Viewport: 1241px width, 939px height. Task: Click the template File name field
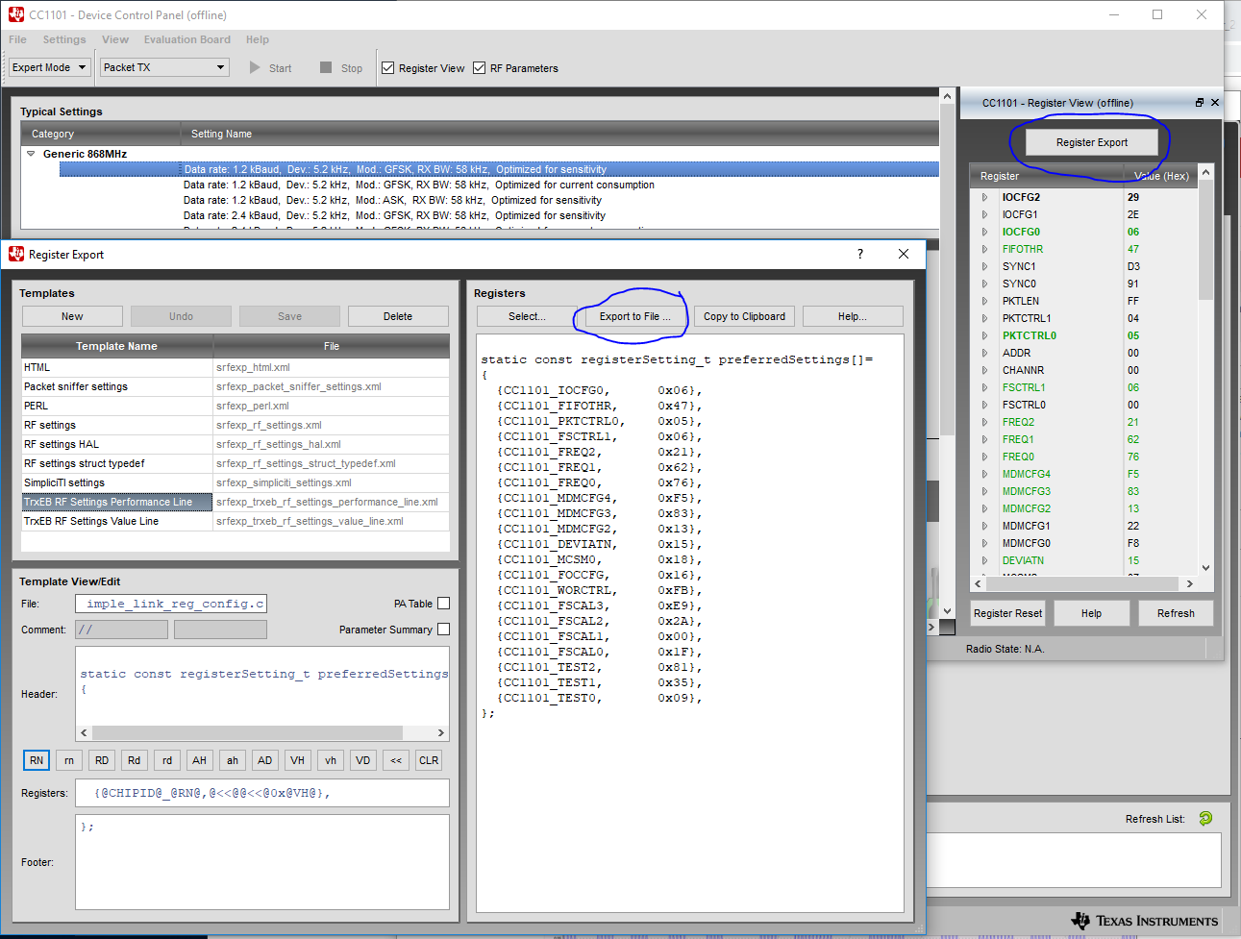tap(171, 604)
